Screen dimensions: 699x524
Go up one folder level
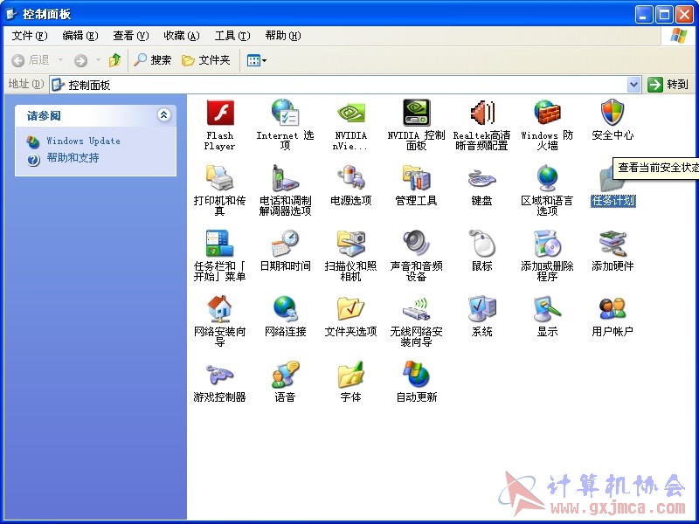coord(115,60)
